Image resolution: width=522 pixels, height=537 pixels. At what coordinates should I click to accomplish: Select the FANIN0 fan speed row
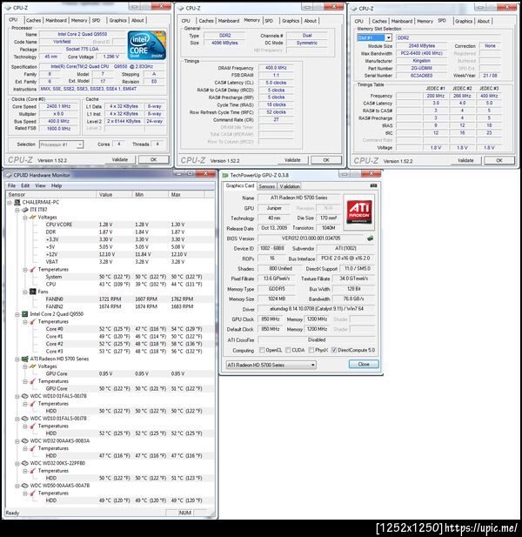click(x=110, y=299)
